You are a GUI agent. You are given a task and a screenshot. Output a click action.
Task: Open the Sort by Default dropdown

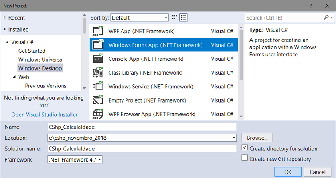coord(139,18)
